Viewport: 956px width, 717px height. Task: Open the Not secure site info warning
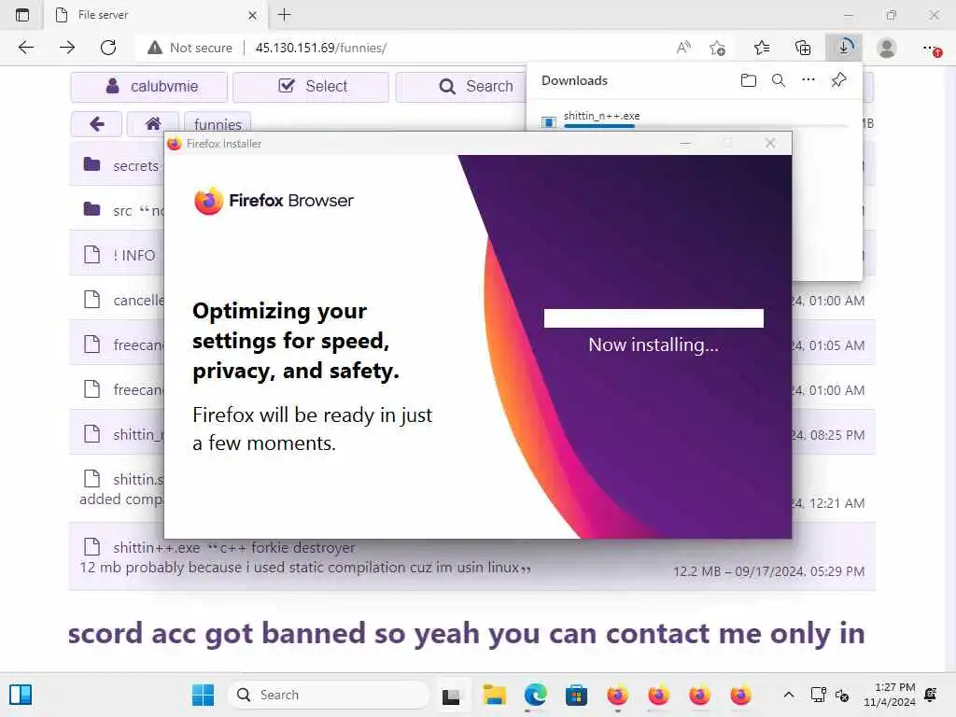[x=190, y=48]
